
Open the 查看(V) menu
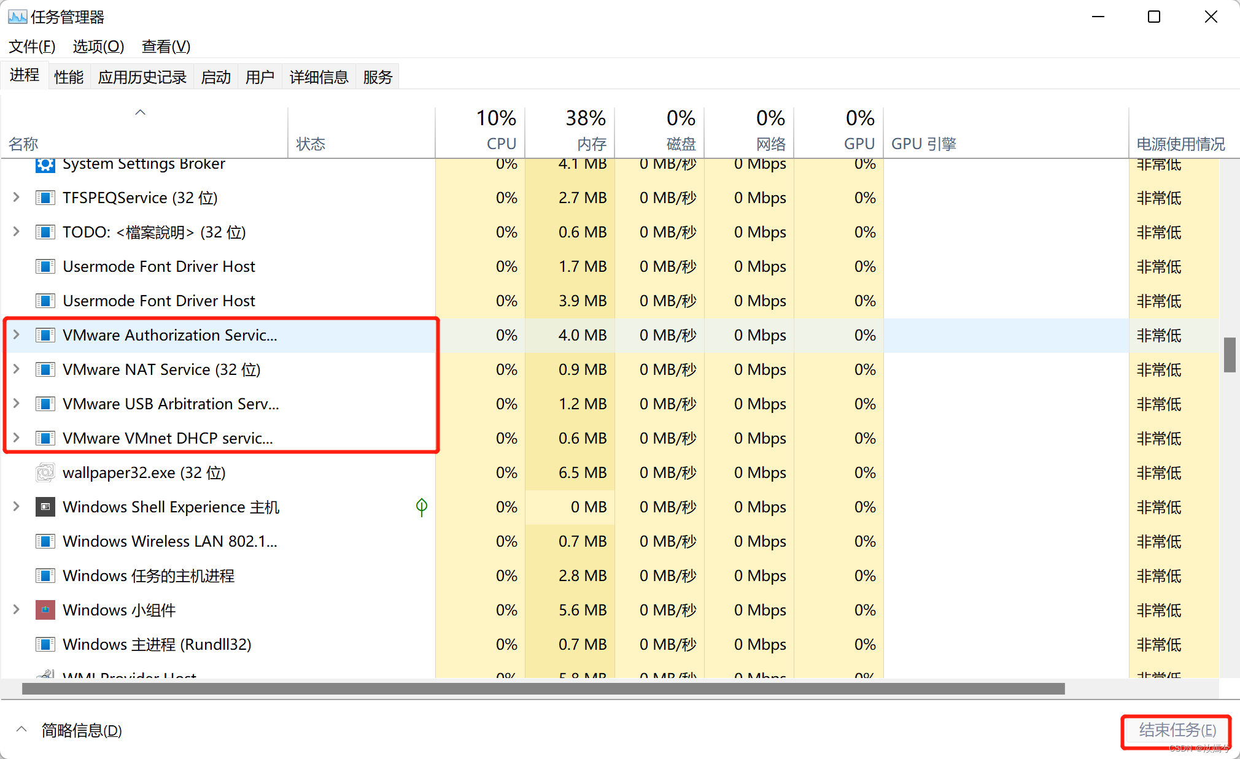point(166,47)
